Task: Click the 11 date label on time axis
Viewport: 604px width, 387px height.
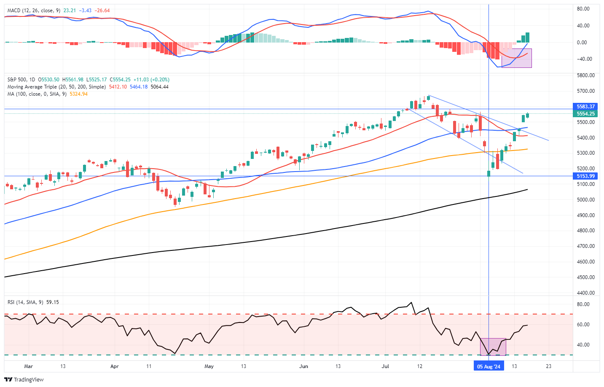Action: [x=149, y=366]
